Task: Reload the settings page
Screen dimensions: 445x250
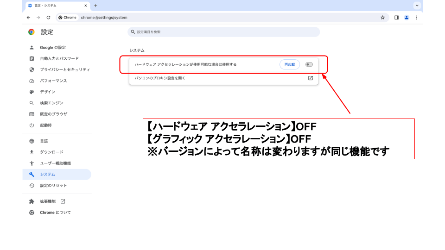Action: (x=49, y=18)
